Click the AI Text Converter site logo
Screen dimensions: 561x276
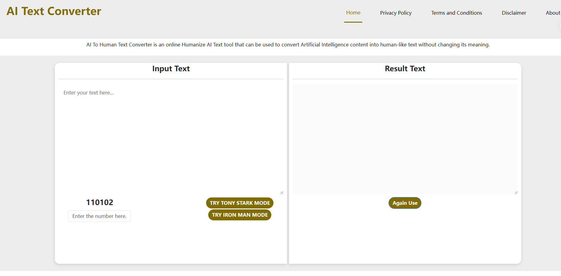54,11
